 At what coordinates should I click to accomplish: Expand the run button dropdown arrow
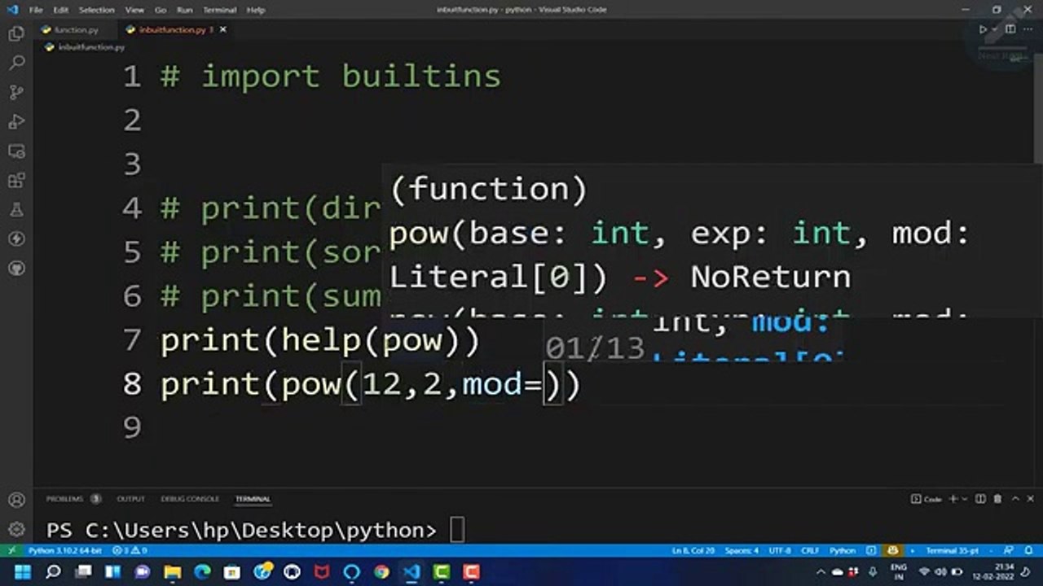point(995,29)
